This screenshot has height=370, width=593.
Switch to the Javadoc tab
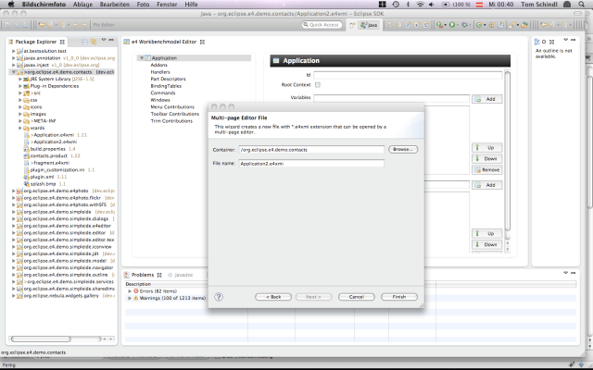183,275
